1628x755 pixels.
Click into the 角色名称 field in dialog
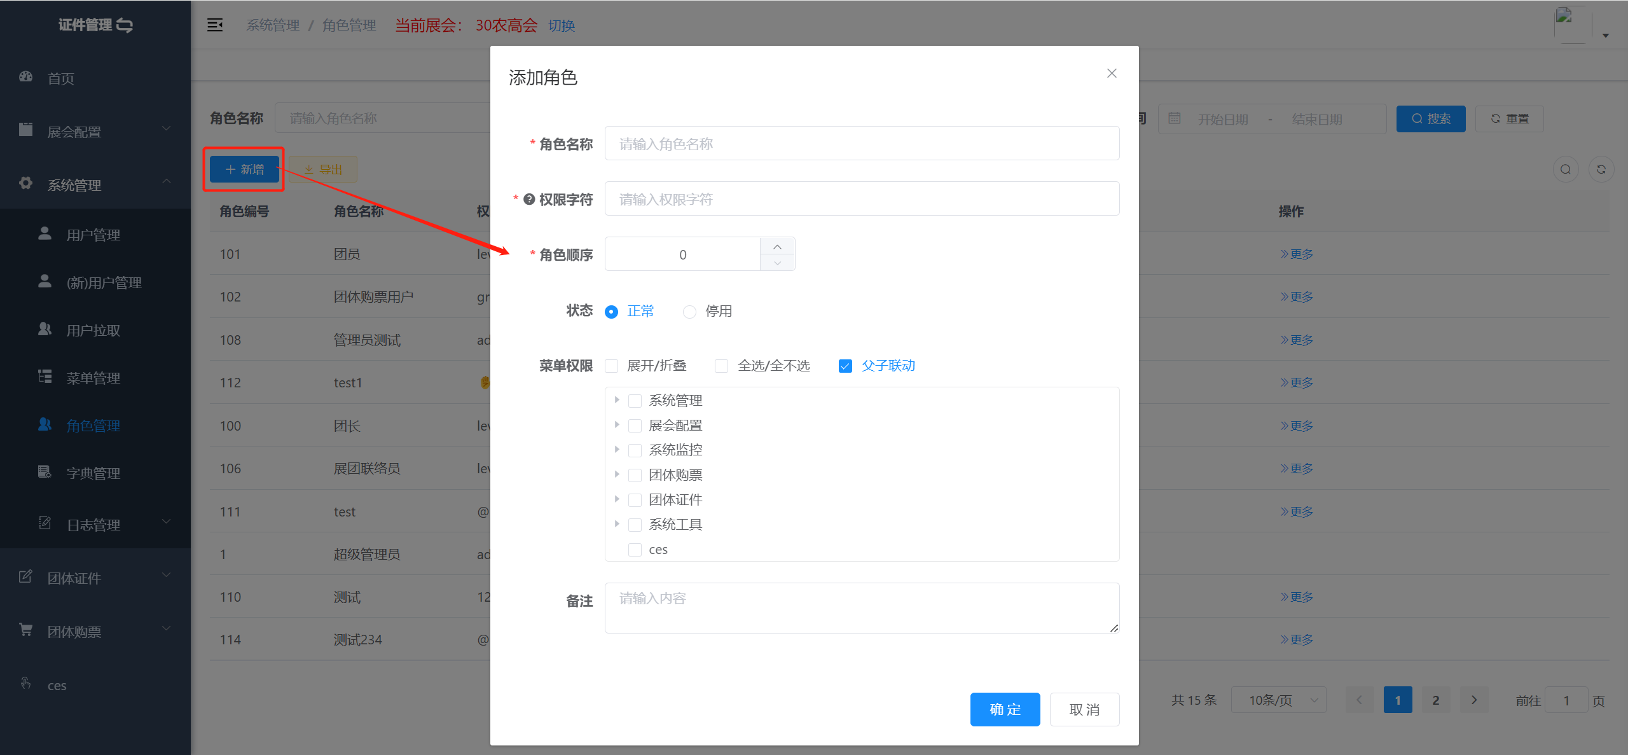coord(862,144)
